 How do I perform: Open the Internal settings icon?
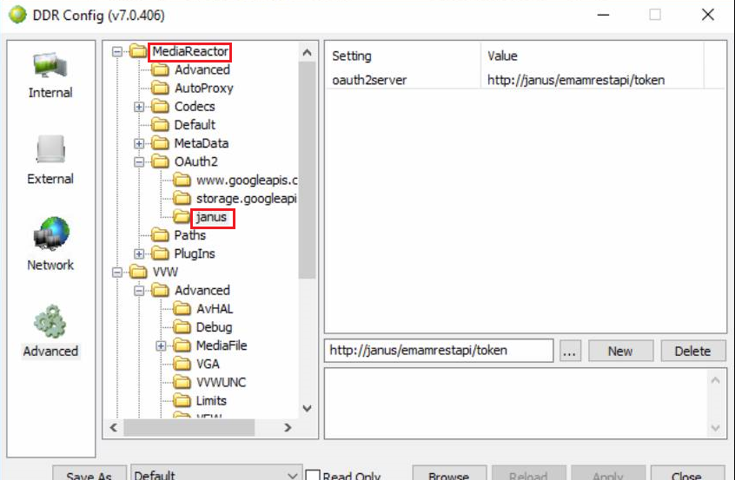coord(50,65)
